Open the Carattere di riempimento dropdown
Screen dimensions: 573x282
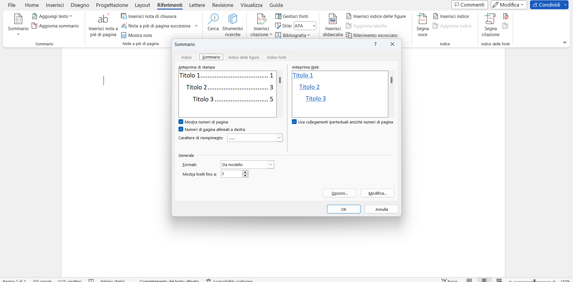point(279,138)
